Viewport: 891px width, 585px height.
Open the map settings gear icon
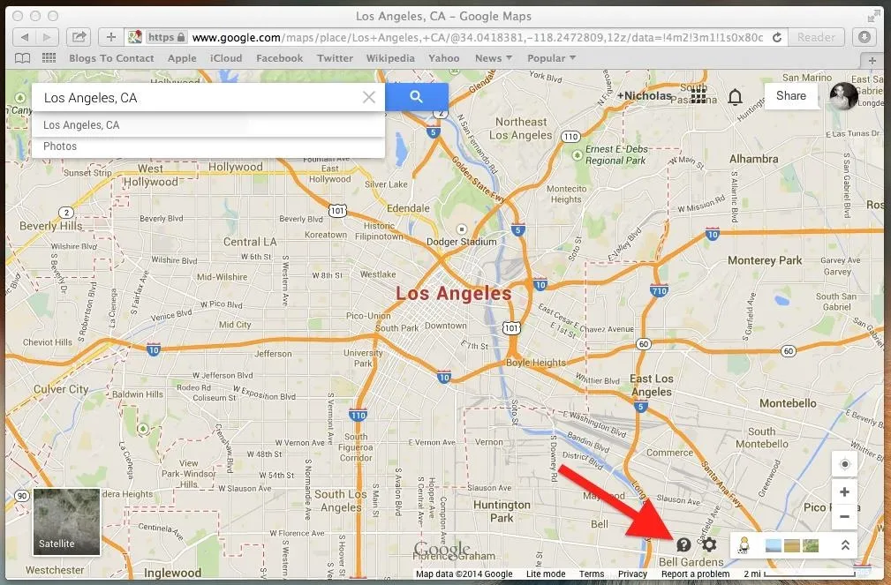[709, 545]
